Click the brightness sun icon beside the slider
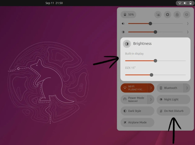The image size is (195, 145). 123,32
